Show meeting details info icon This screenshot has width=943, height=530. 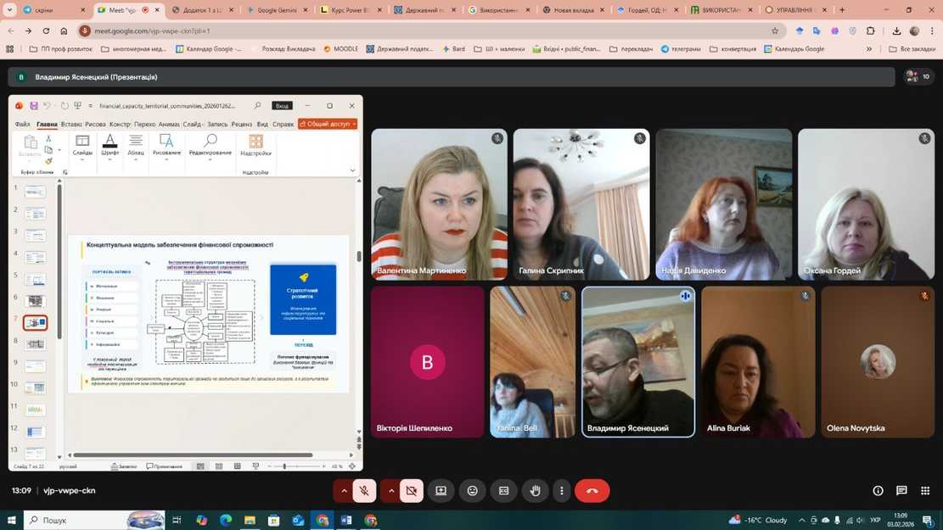878,490
